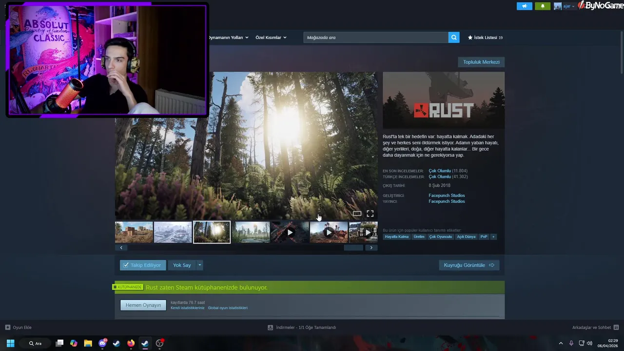The width and height of the screenshot is (624, 351).
Task: Select the desert base screenshot thumbnail
Action: [x=134, y=232]
